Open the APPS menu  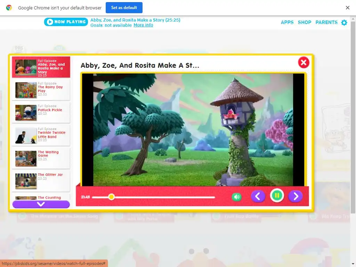point(287,22)
